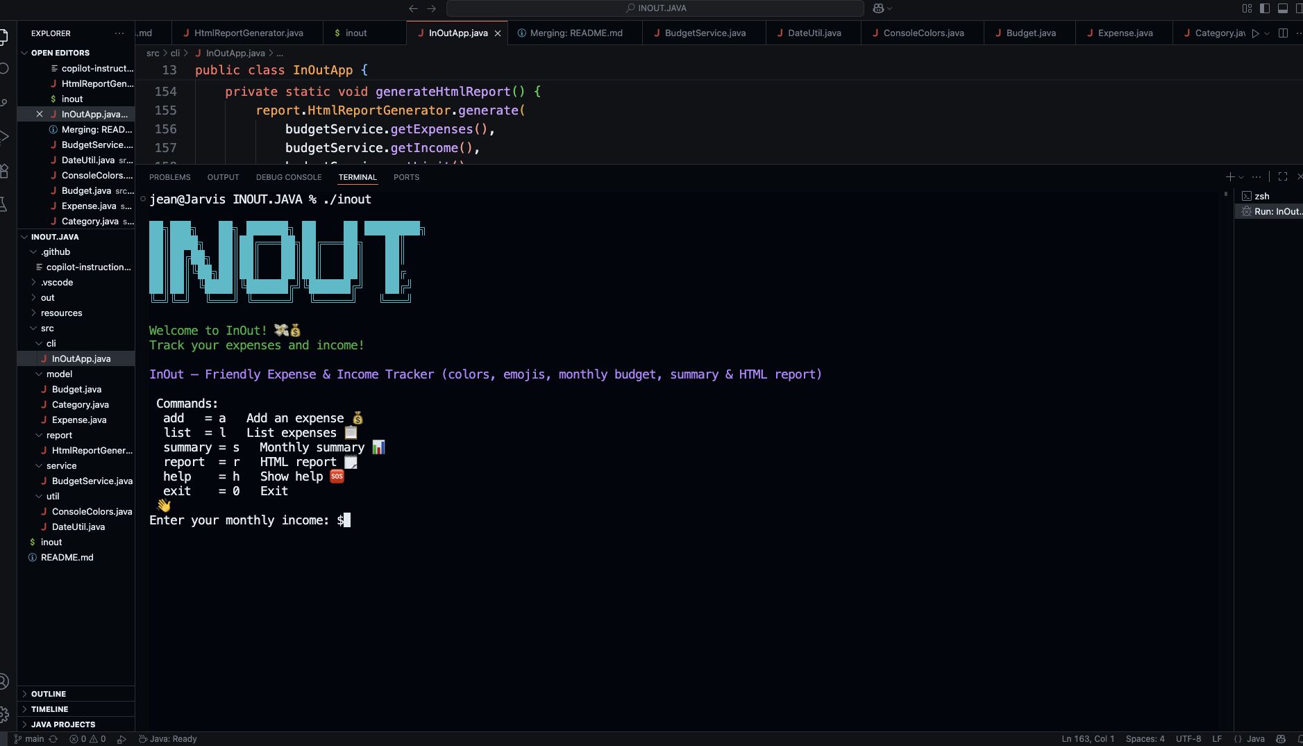Viewport: 1303px width, 746px height.
Task: Expand the OUTLINE section
Action: [49, 693]
